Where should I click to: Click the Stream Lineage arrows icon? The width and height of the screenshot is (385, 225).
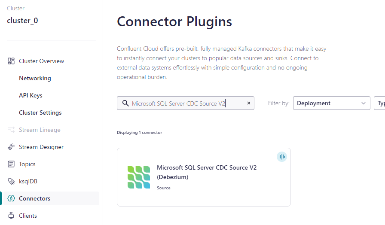[11, 130]
